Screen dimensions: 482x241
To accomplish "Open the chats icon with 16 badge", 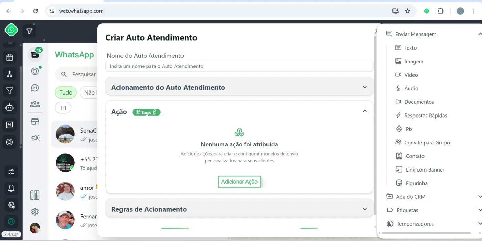I will pos(35,55).
